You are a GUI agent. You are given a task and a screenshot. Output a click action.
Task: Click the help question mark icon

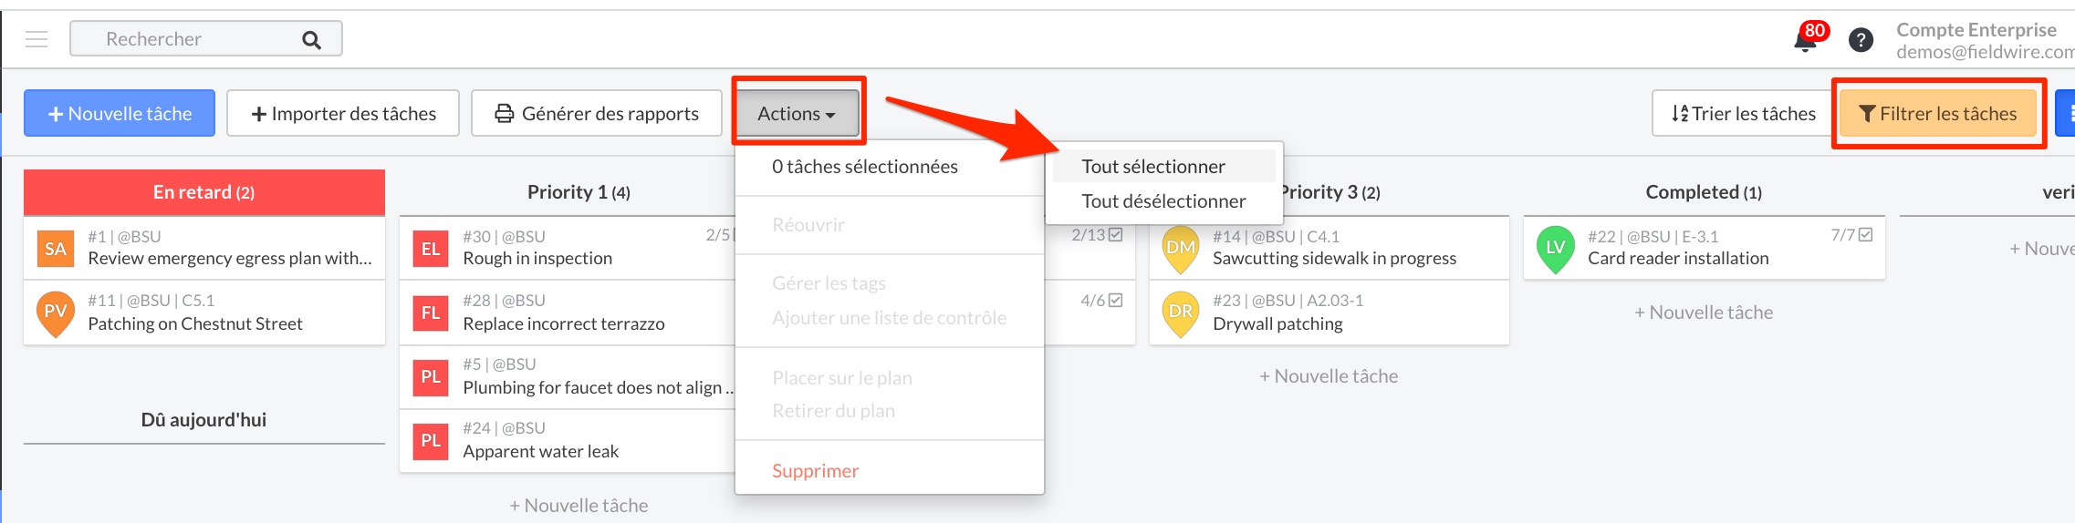point(1861,40)
